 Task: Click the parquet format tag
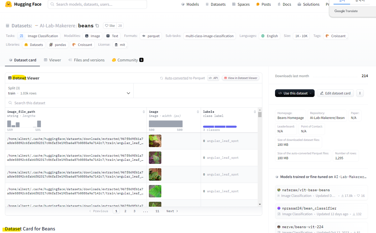[x=151, y=36]
